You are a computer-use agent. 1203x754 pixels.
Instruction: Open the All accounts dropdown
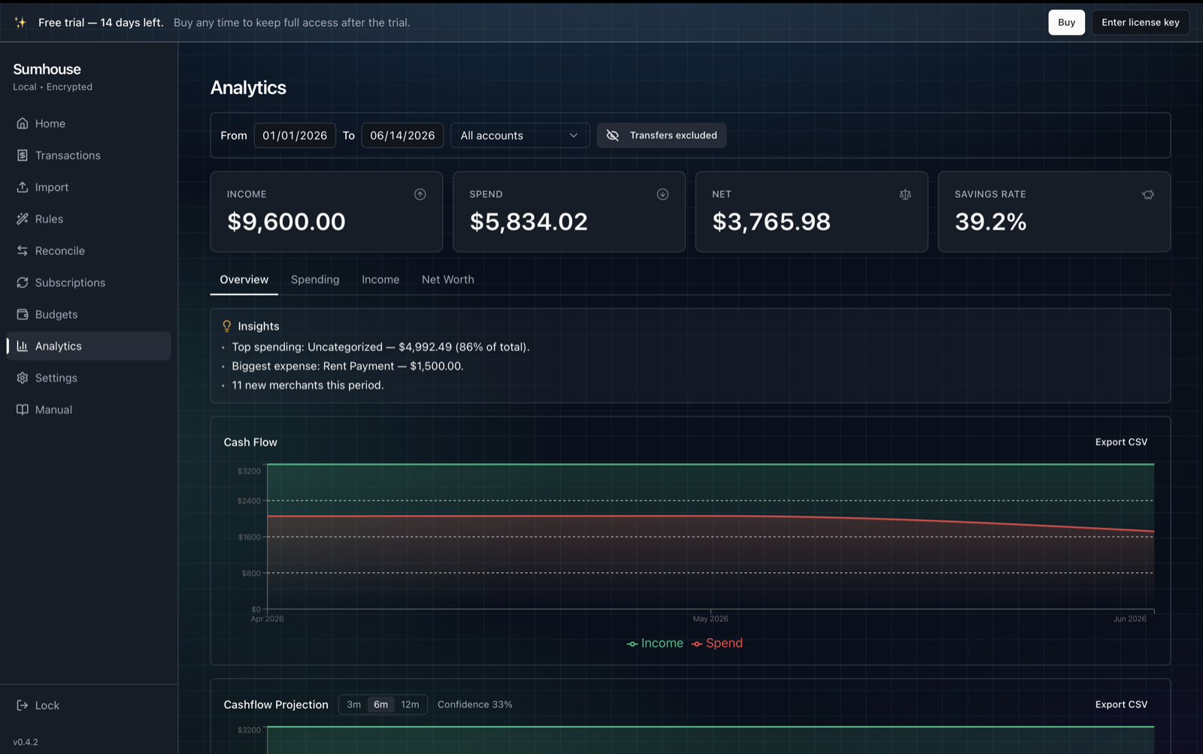coord(520,135)
